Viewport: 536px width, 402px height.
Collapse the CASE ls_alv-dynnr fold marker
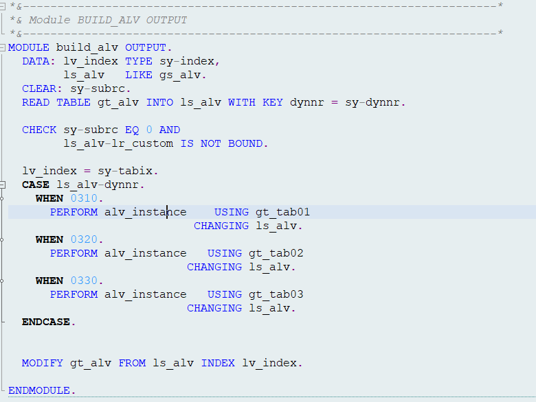pos(2,185)
